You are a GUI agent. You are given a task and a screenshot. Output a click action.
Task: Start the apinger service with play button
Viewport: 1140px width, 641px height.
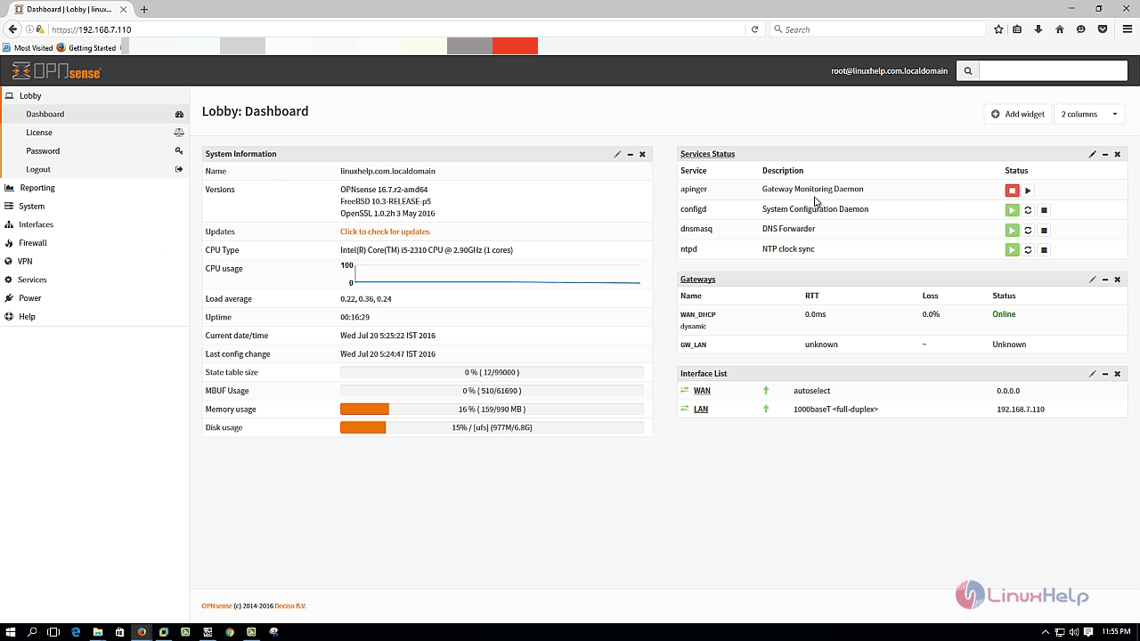1028,191
